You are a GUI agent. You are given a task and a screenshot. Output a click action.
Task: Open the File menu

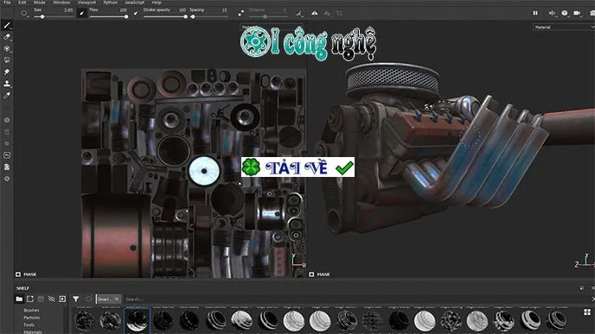(7, 3)
